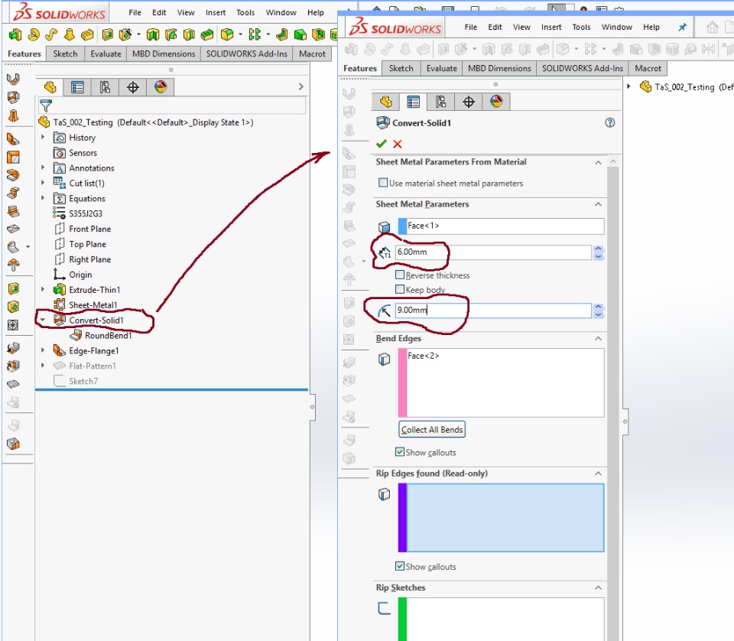Screen dimensions: 734x641
Task: Select Rib tool in feature tree window
Action: pyautogui.click(x=282, y=34)
